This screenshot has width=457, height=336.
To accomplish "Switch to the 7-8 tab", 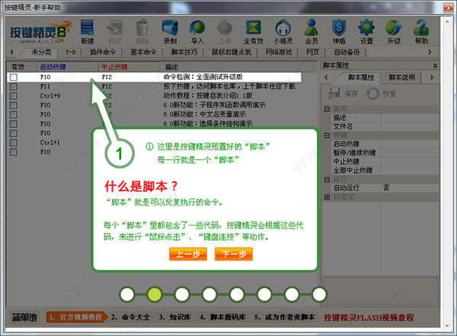I will tap(70, 53).
